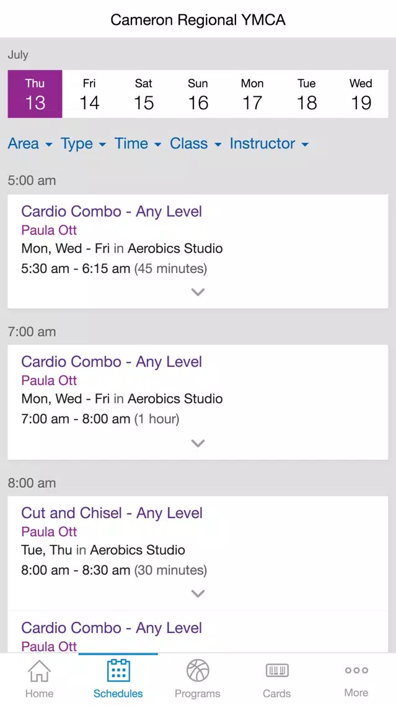
Task: Open the Cards barcode icon
Action: click(x=277, y=671)
